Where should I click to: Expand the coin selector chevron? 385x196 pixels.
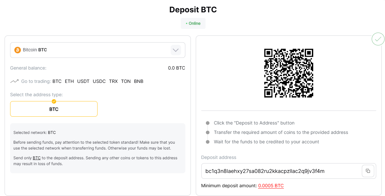pyautogui.click(x=176, y=50)
